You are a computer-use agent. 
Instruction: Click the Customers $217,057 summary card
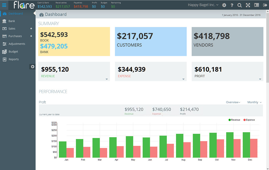pyautogui.click(x=151, y=41)
